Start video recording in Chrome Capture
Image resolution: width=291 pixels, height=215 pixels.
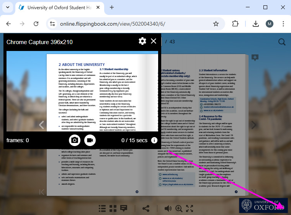pos(90,140)
